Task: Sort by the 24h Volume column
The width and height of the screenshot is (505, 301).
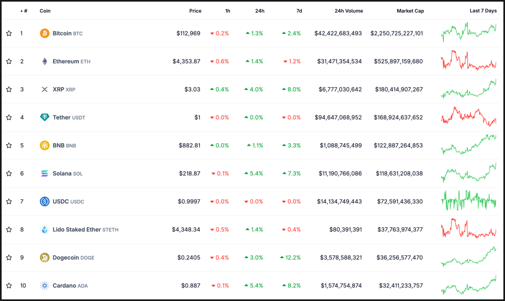Action: [x=349, y=10]
